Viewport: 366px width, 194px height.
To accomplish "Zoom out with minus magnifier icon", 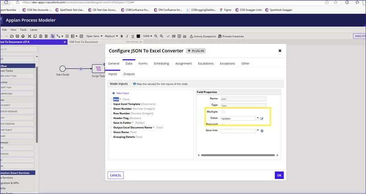I will tap(156, 36).
